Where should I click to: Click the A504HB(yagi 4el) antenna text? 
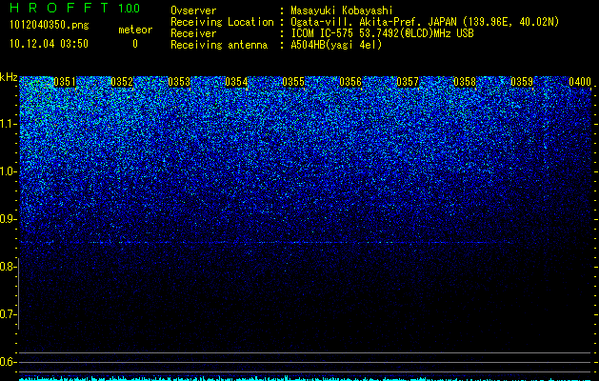[x=336, y=45]
